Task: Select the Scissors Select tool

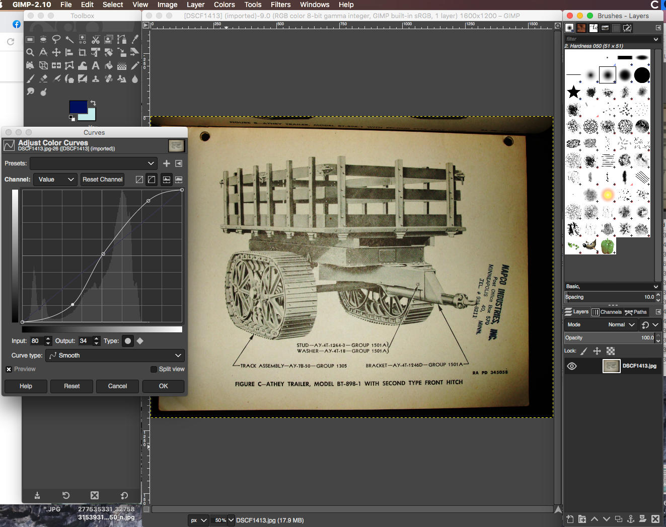Action: pyautogui.click(x=96, y=39)
